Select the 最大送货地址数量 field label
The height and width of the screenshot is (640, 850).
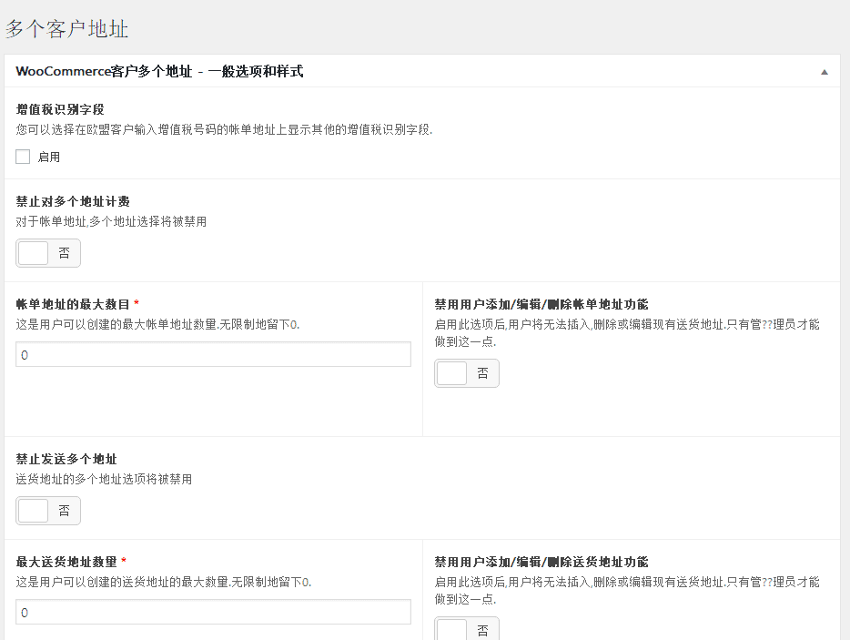pyautogui.click(x=66, y=562)
